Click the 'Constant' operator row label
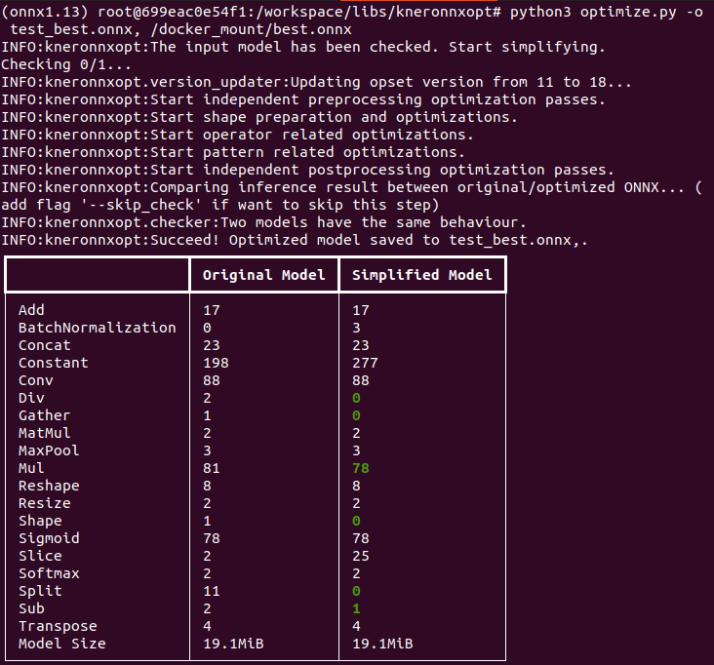Image resolution: width=714 pixels, height=665 pixels. click(x=53, y=363)
